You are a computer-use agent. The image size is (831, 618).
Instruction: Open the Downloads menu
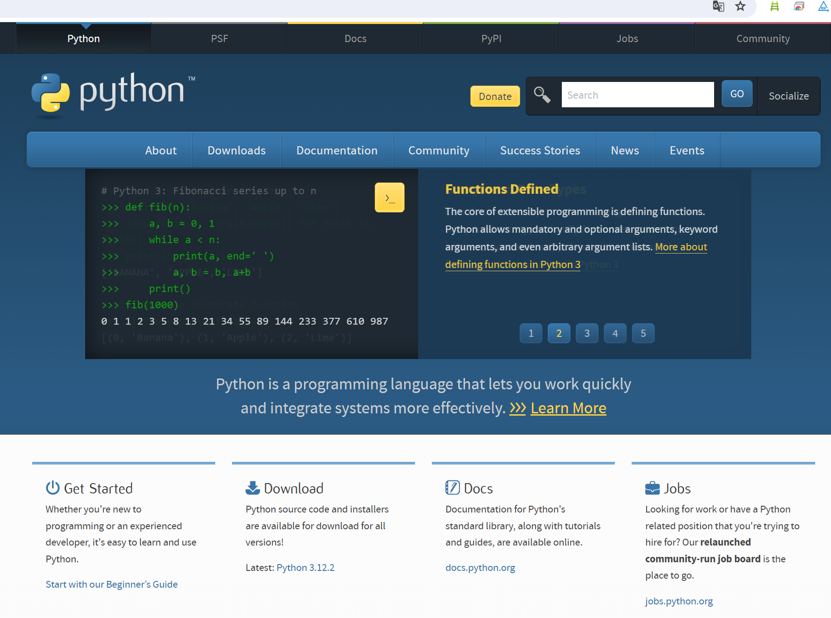(x=237, y=150)
